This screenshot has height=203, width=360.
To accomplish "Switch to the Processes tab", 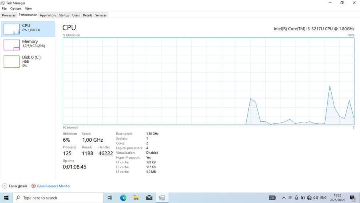I will [x=9, y=15].
